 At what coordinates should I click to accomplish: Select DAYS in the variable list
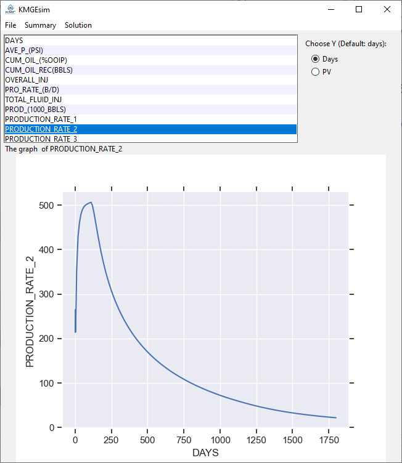pyautogui.click(x=150, y=41)
